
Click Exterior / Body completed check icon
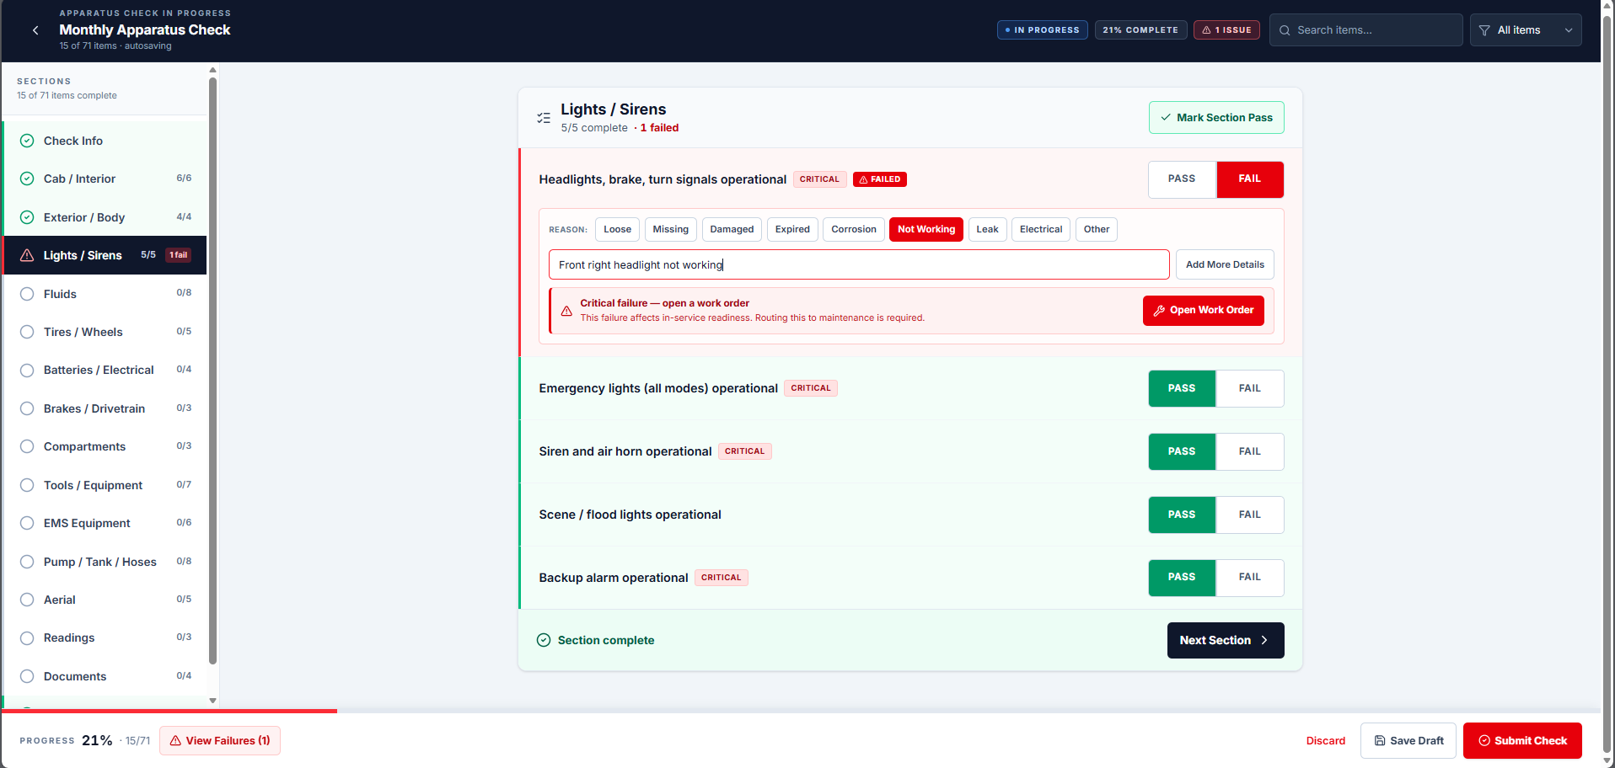coord(27,217)
